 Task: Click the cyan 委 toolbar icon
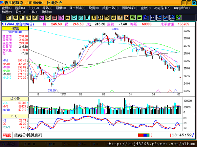(x=74, y=18)
